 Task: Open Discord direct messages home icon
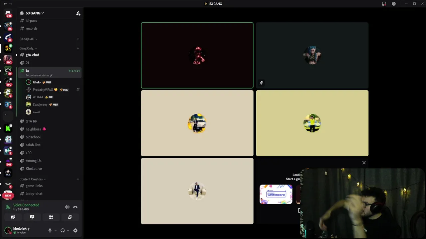[x=8, y=14]
